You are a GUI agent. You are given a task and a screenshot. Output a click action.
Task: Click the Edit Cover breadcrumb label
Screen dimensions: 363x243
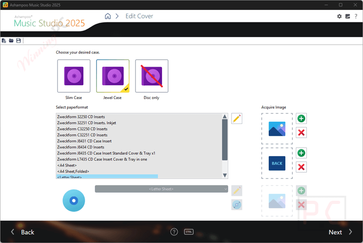[x=139, y=16]
